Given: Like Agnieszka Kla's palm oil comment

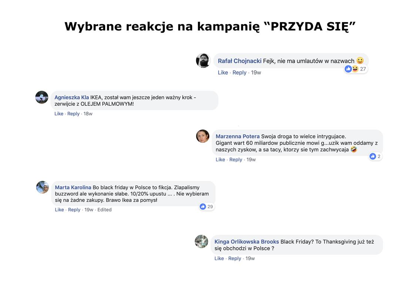Looking at the screenshot, I should pyautogui.click(x=59, y=114).
